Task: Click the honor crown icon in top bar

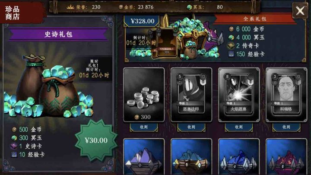Action: tap(70, 7)
